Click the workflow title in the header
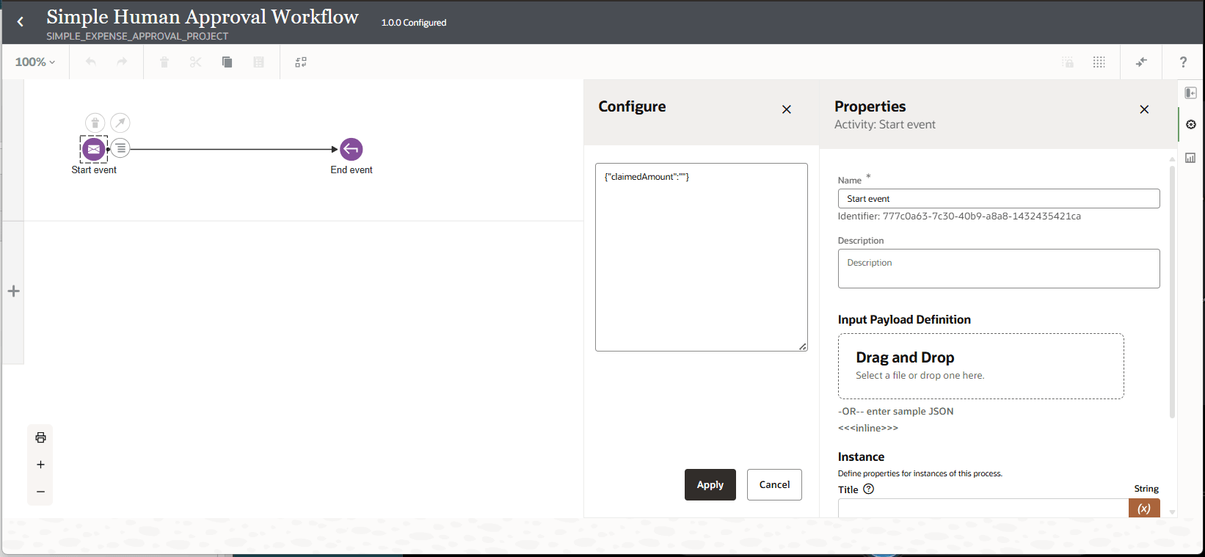Image resolution: width=1205 pixels, height=557 pixels. [x=203, y=17]
